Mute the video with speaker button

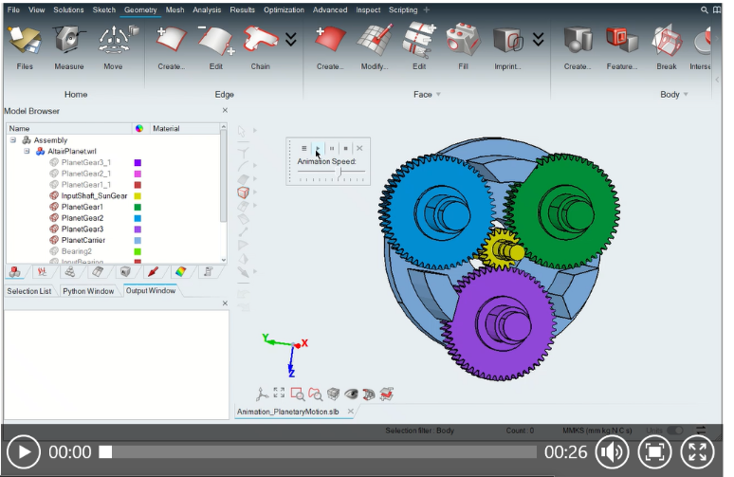coord(608,452)
